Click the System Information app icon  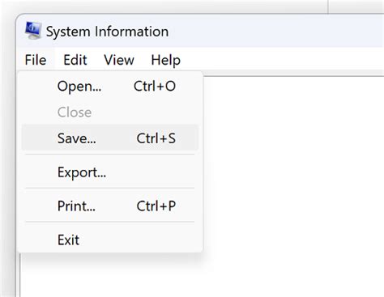coord(33,31)
